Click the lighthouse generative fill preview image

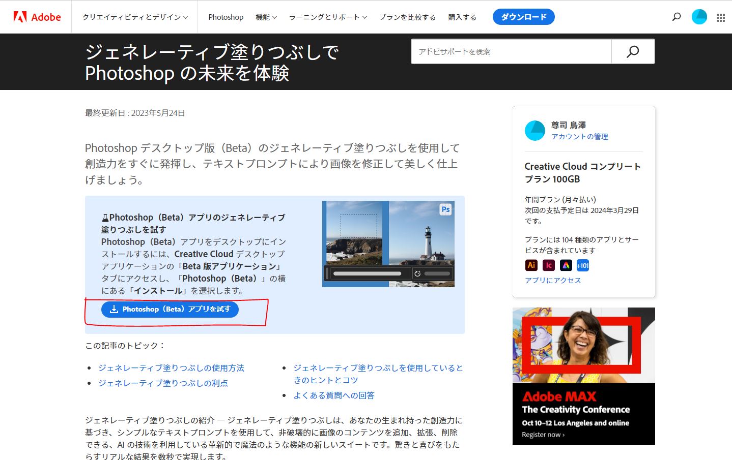click(388, 244)
